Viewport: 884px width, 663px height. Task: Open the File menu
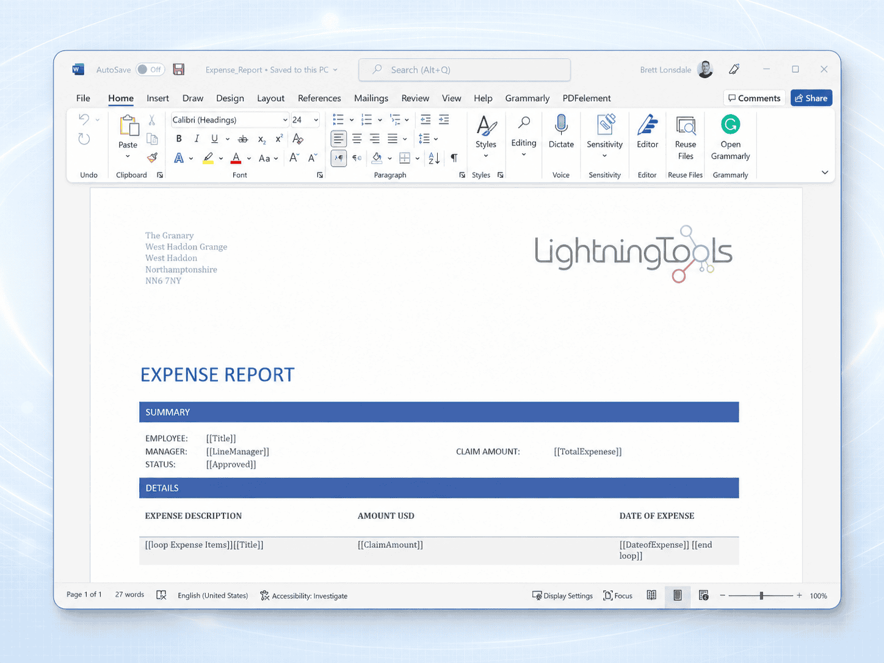(x=83, y=98)
